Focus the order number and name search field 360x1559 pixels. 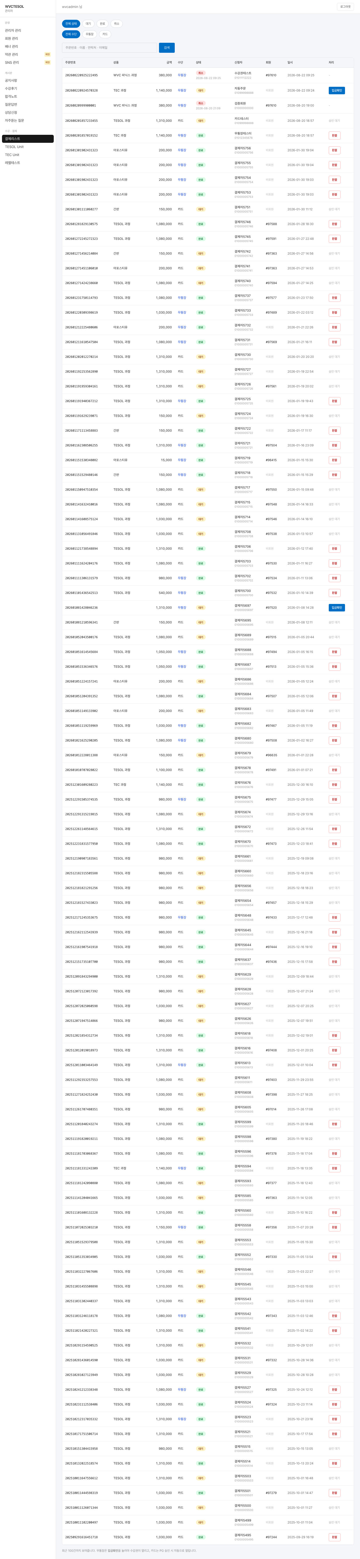(109, 47)
